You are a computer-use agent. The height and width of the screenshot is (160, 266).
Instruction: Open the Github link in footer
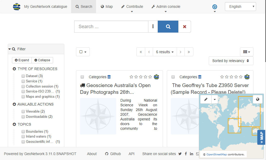tap(113, 154)
